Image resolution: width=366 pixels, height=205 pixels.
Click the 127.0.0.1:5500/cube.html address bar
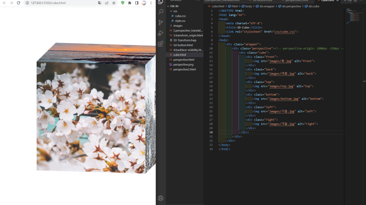[x=48, y=3]
